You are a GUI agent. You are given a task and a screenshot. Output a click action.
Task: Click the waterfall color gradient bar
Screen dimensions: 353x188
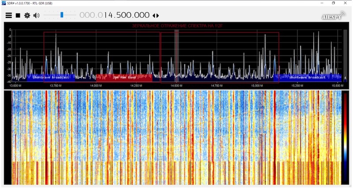(x=345, y=137)
